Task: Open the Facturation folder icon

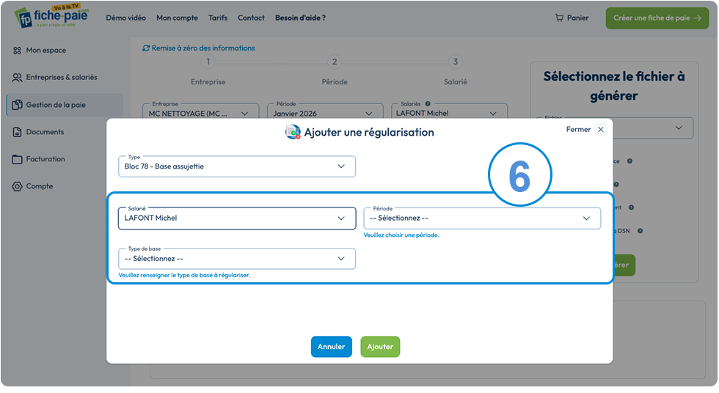Action: [17, 159]
